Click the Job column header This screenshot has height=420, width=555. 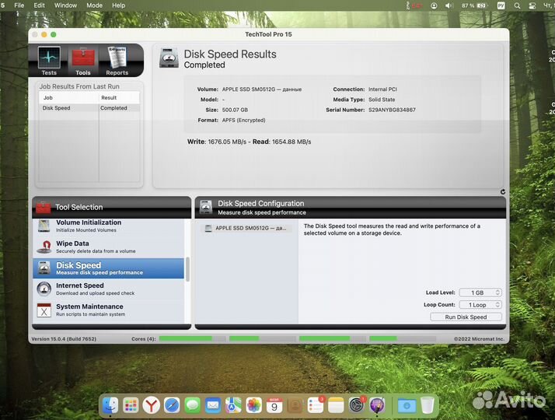click(68, 97)
